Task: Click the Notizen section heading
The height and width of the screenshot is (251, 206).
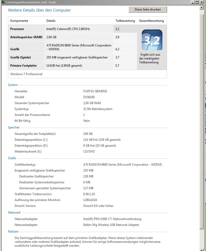Action: click(x=13, y=232)
